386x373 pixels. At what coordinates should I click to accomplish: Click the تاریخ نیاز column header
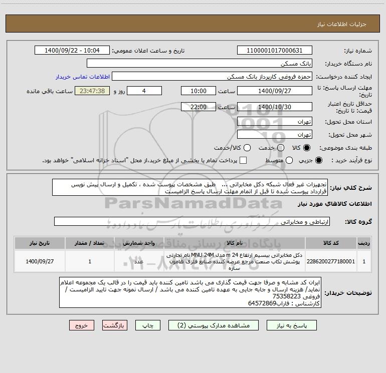(x=40, y=243)
